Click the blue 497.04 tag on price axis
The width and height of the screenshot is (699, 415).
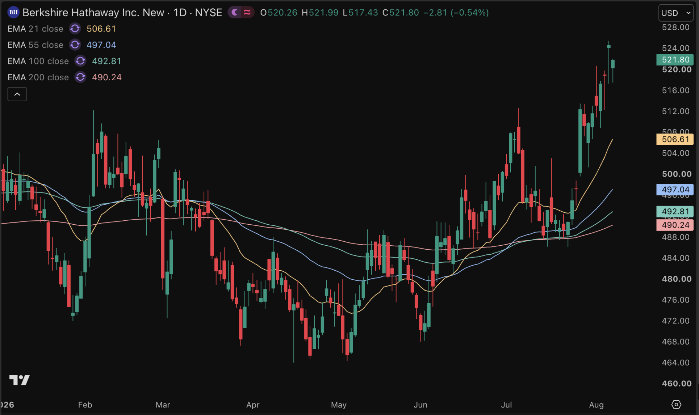click(x=675, y=190)
